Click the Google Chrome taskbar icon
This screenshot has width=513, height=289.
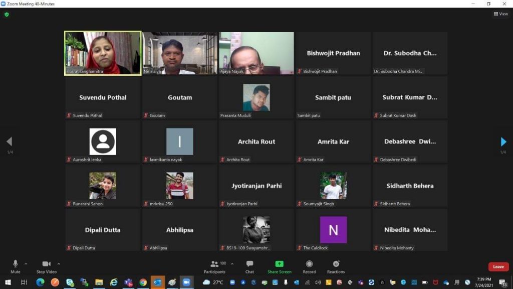143,282
